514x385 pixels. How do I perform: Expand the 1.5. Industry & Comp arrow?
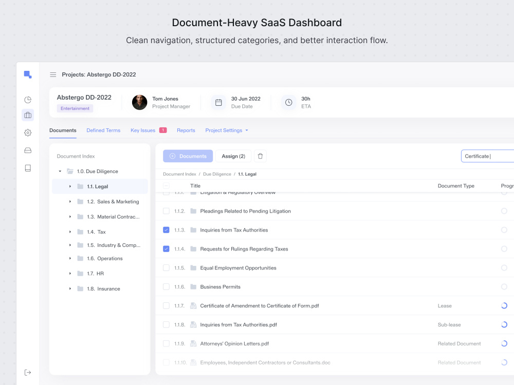coord(70,245)
